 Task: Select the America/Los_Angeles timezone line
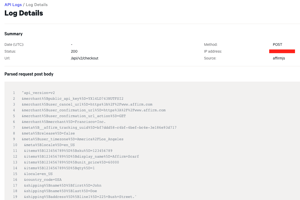(x=73, y=139)
